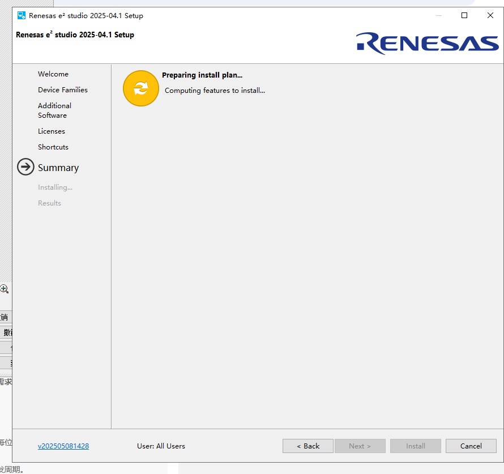Viewport: 504px width, 474px height.
Task: Close the setup window
Action: pos(490,15)
